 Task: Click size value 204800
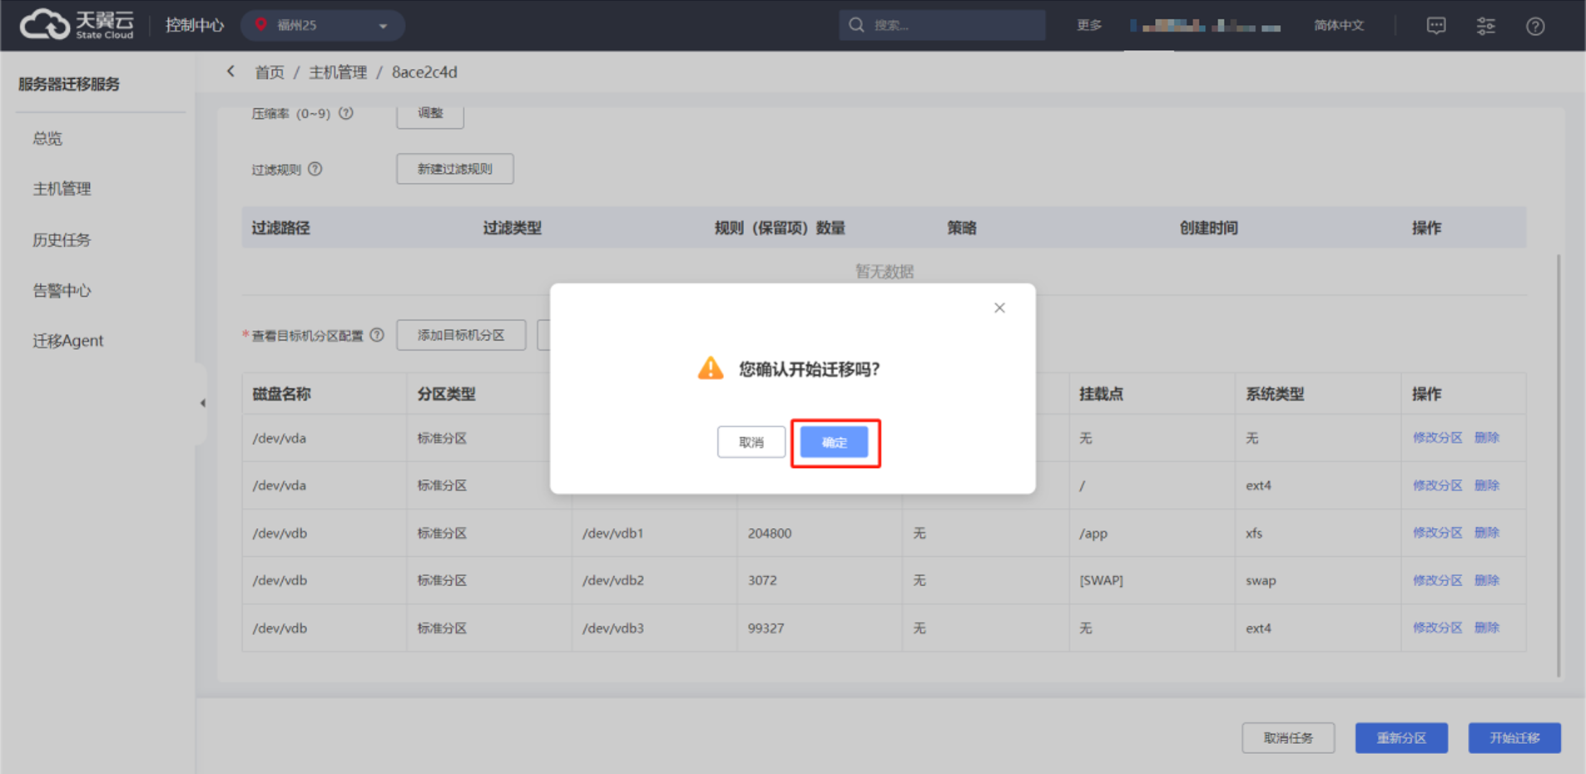coord(770,533)
